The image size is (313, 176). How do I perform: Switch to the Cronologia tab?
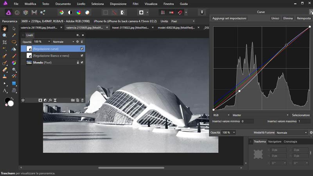(290, 142)
